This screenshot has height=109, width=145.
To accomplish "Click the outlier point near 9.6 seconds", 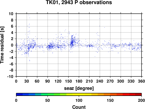I will [29, 15].
